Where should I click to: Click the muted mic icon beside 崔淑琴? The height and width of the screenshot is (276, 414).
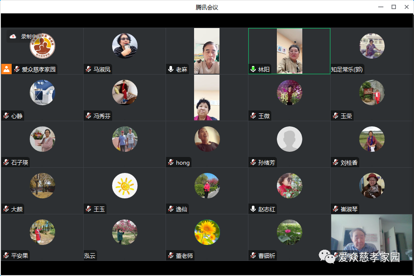pyautogui.click(x=336, y=209)
